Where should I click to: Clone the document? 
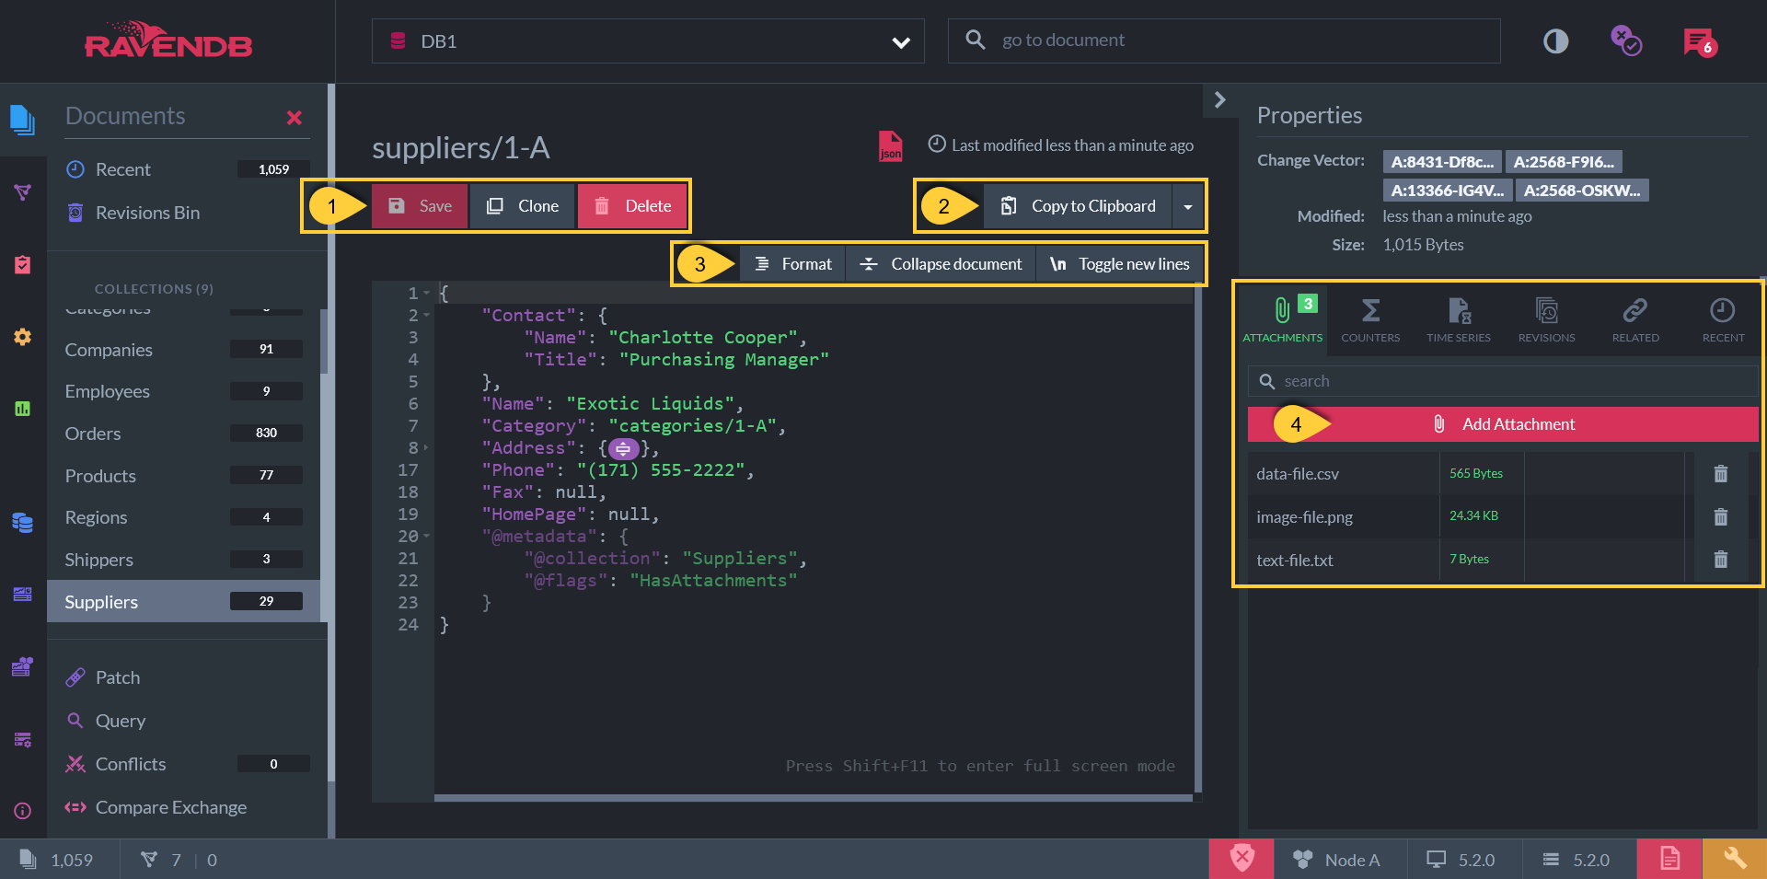click(523, 206)
